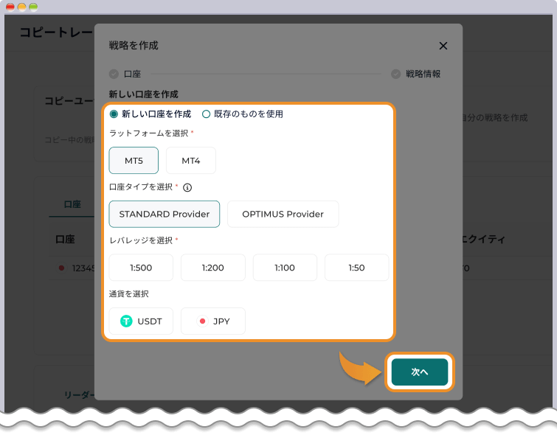Click the red macOS close window dot
The width and height of the screenshot is (557, 435).
pos(10,7)
